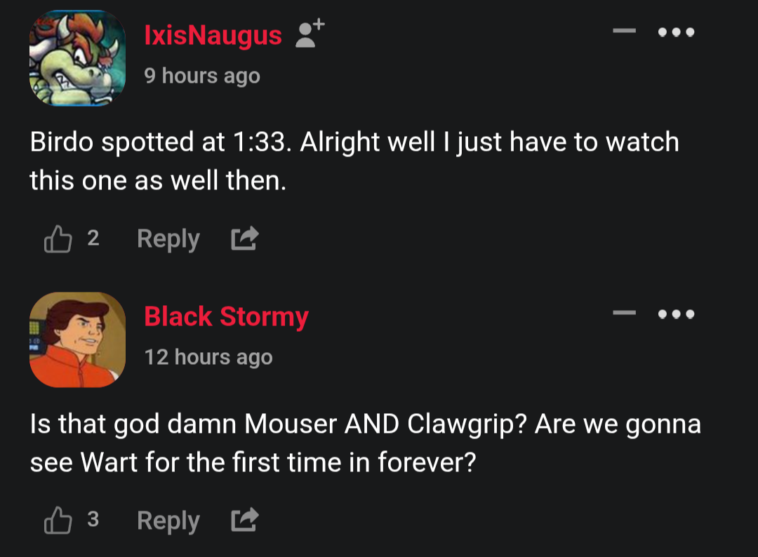Click Black Stormy's avatar picture
This screenshot has width=758, height=557.
click(77, 340)
